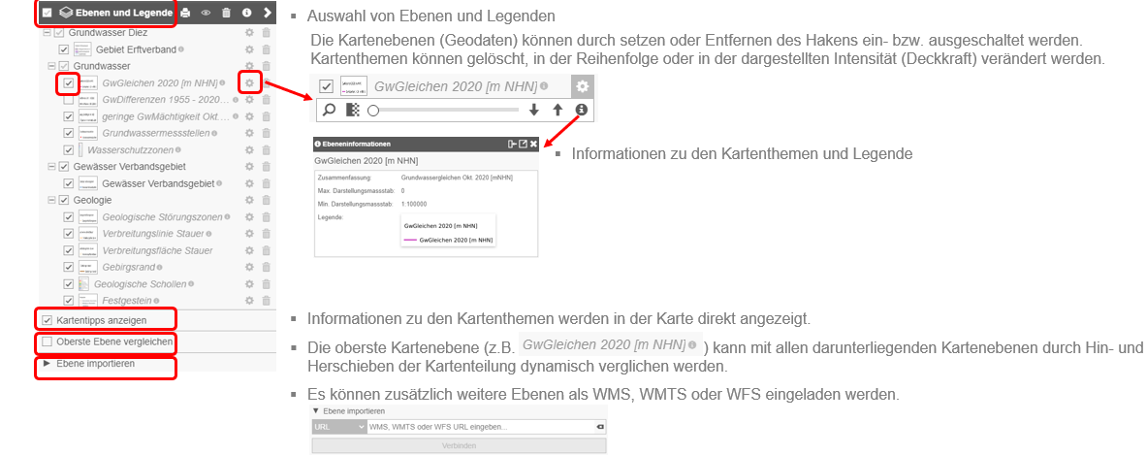The width and height of the screenshot is (1147, 455).
Task: Open gear settings for Gewässer Verbandsgebiet group
Action: point(249,167)
